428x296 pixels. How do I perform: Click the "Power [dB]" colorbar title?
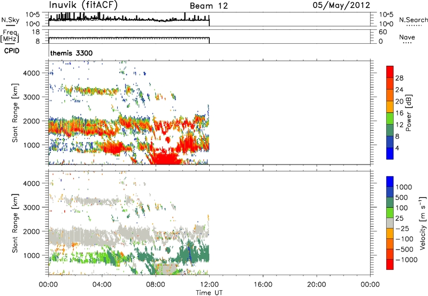[408, 113]
